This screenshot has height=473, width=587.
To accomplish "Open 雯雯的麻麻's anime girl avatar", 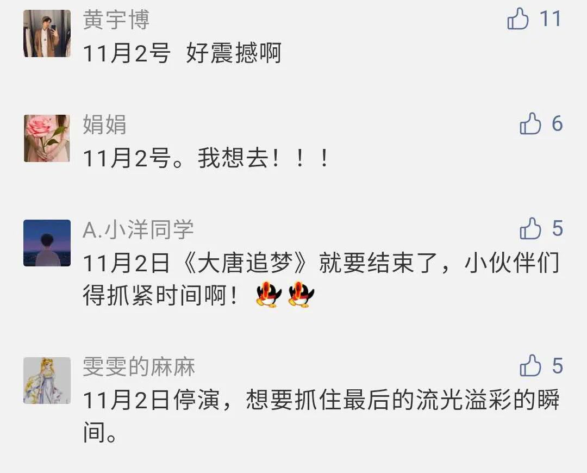I will tap(47, 381).
